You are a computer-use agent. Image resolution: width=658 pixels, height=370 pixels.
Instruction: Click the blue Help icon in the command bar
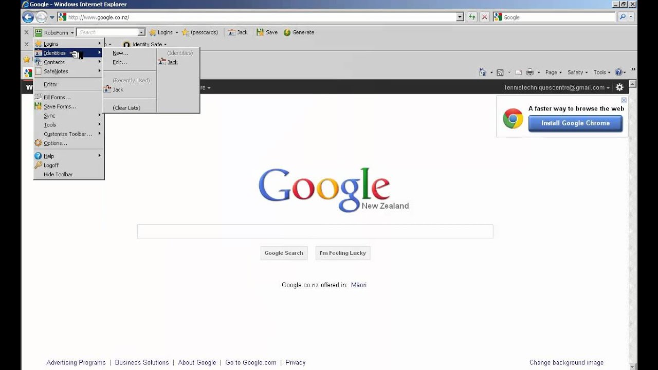(618, 72)
